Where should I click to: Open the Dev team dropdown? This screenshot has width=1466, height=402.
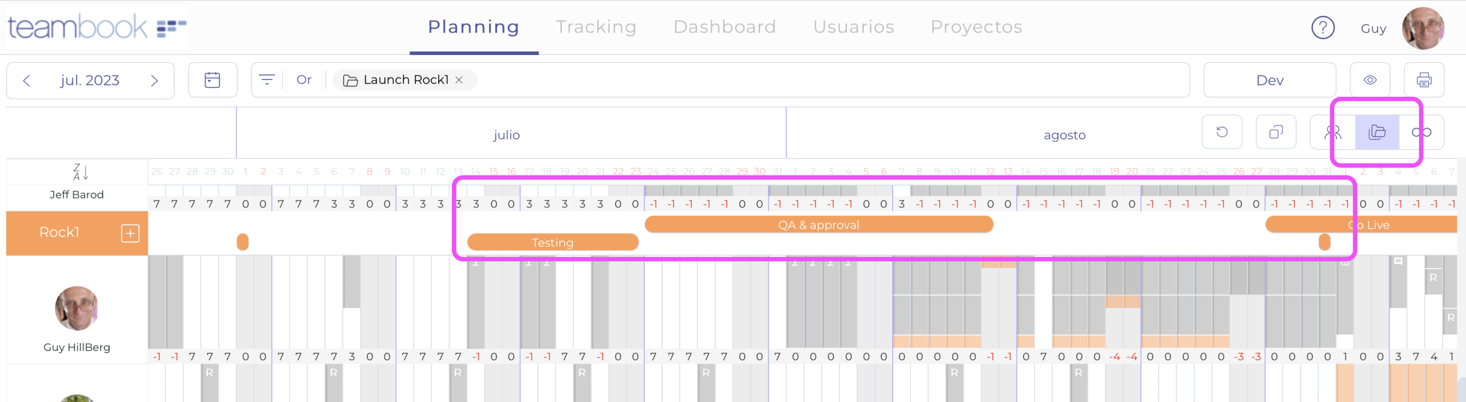click(1269, 80)
